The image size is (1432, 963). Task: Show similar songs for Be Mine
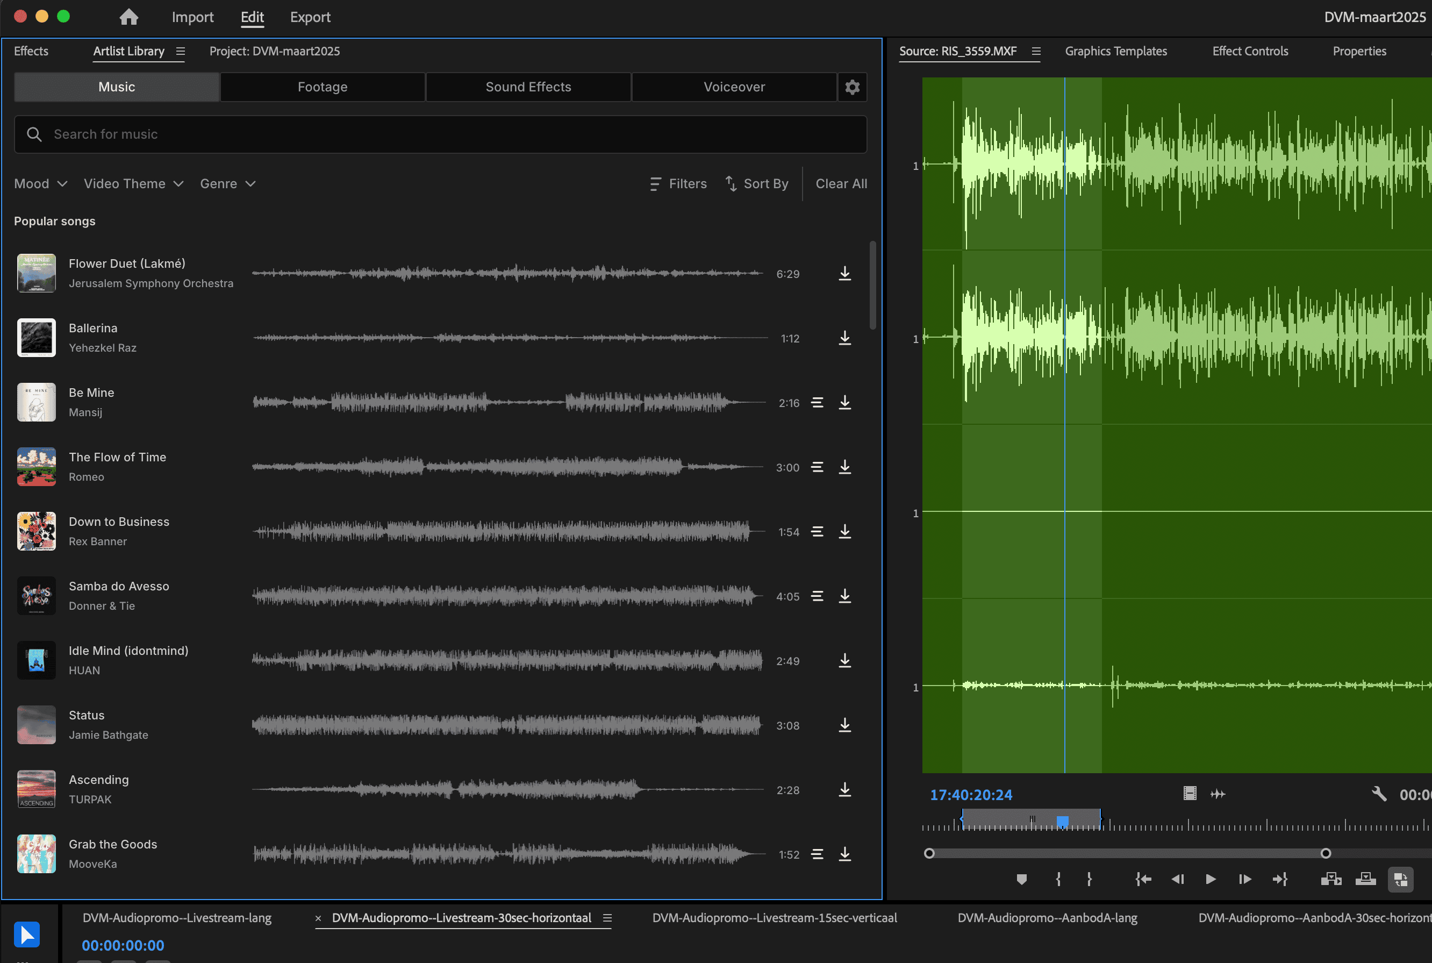tap(817, 403)
